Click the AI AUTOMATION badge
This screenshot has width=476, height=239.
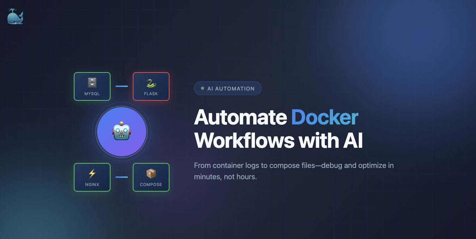(x=228, y=88)
